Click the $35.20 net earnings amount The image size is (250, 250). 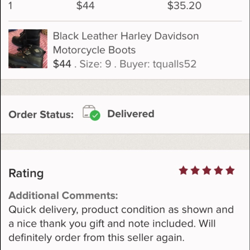[x=184, y=5]
